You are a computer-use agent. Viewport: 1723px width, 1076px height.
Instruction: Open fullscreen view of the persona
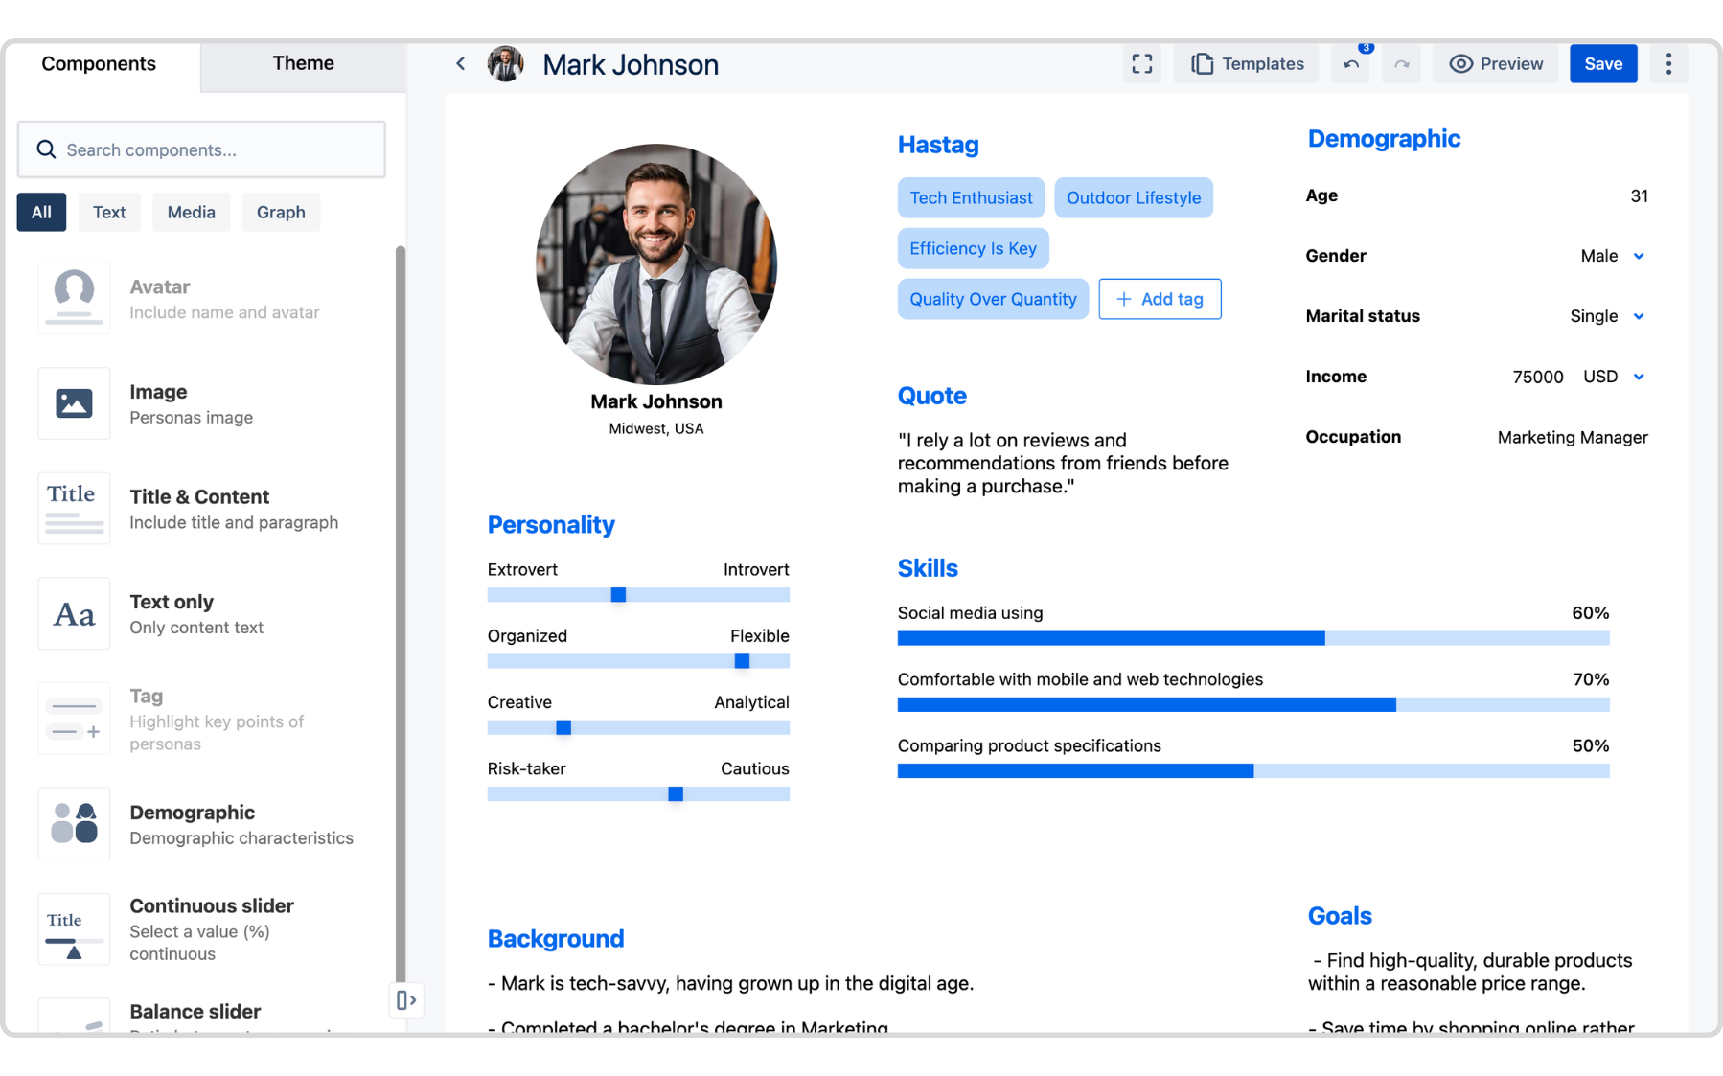click(1141, 63)
